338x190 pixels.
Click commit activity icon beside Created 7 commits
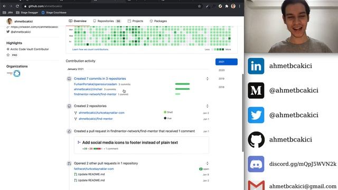coord(69,79)
